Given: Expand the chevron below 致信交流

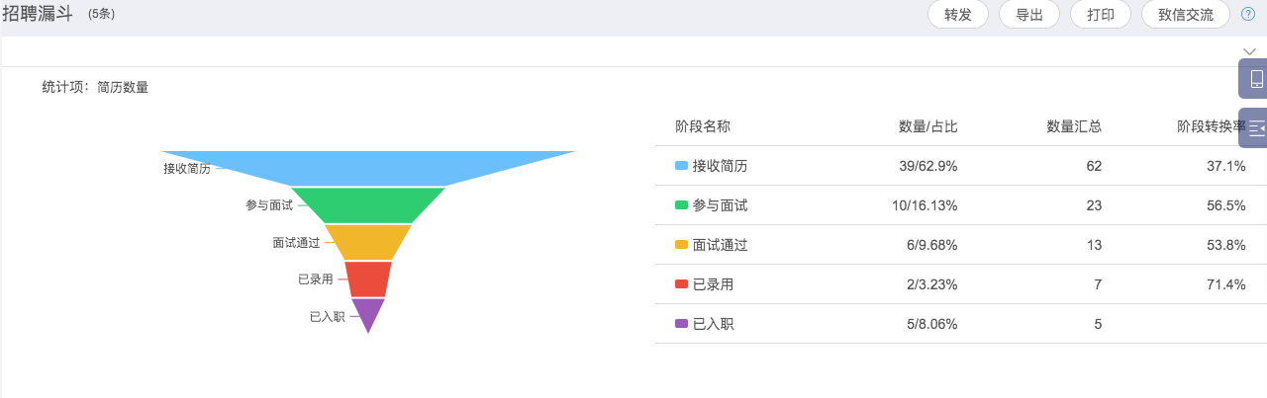Looking at the screenshot, I should tap(1249, 50).
